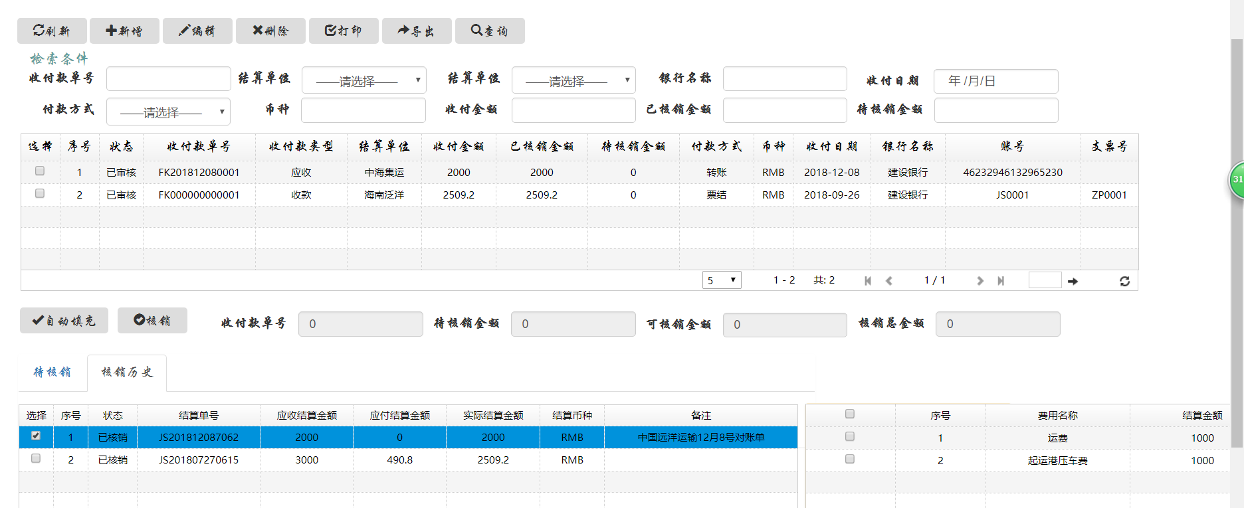Image resolution: width=1244 pixels, height=508 pixels.
Task: Click the 银行名称 search input
Action: coord(785,79)
